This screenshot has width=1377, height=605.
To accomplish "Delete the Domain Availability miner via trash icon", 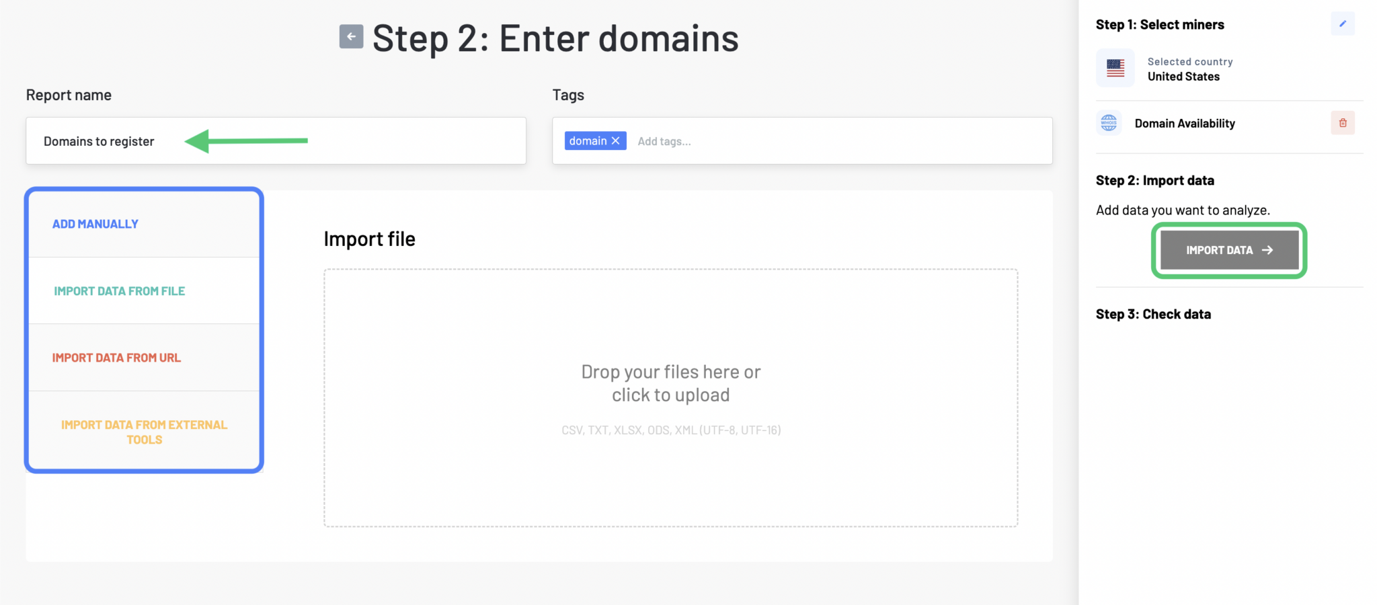I will pyautogui.click(x=1343, y=122).
